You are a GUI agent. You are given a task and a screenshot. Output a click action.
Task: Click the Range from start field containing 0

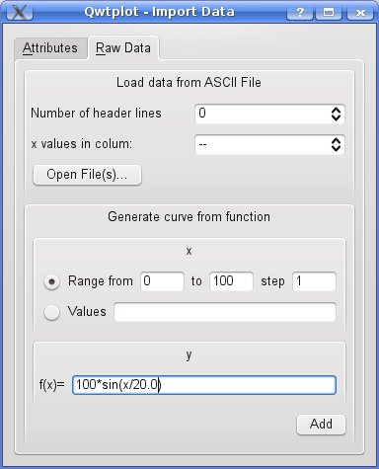tap(162, 281)
